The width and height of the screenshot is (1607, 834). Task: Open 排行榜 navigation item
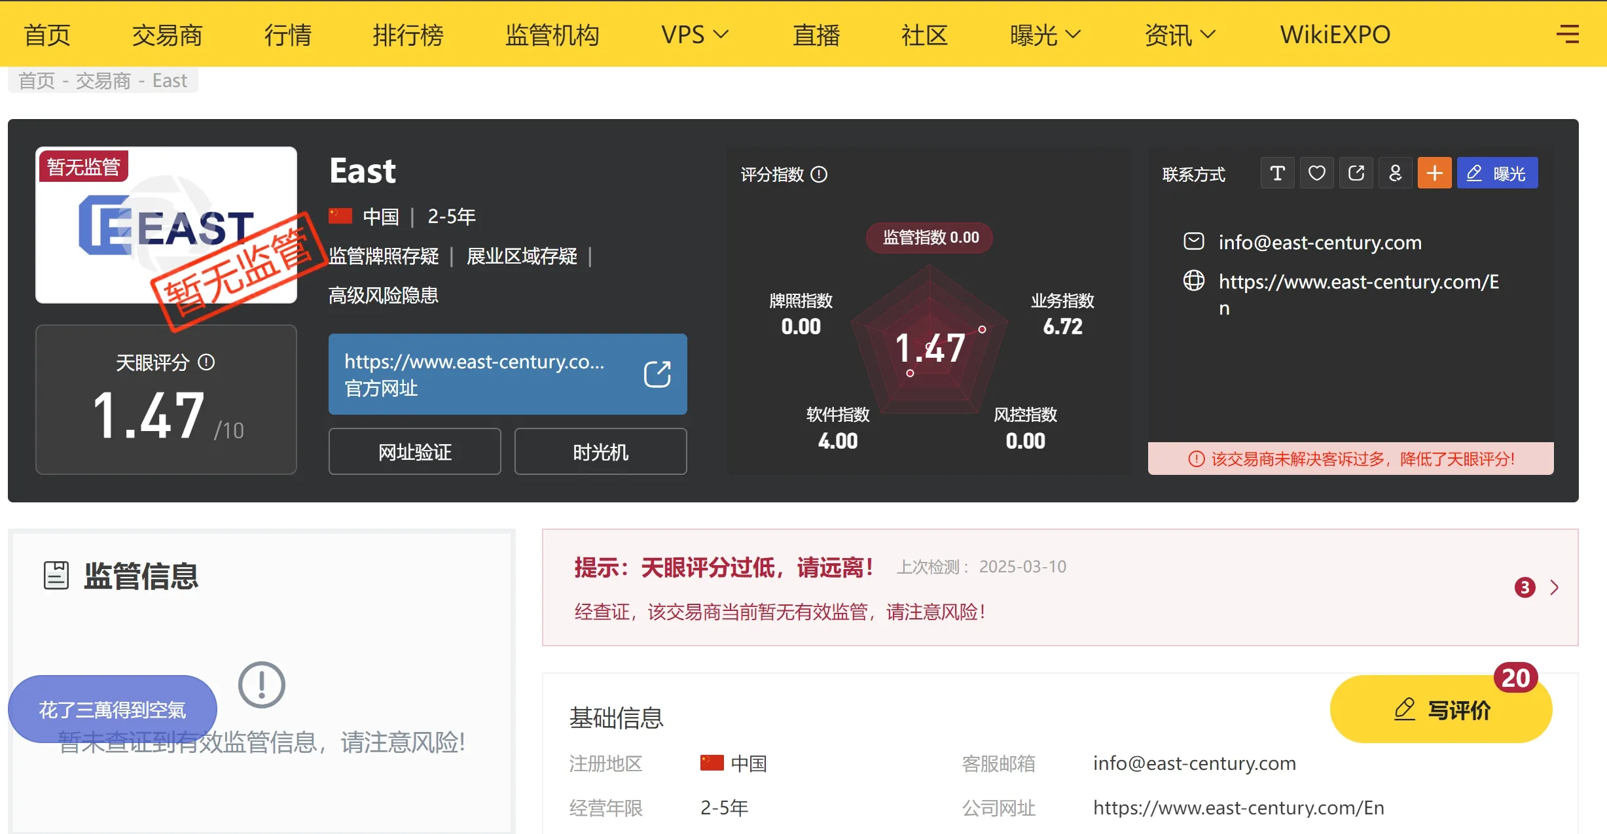click(408, 34)
